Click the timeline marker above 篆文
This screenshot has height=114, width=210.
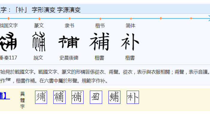pyautogui.click(x=39, y=19)
